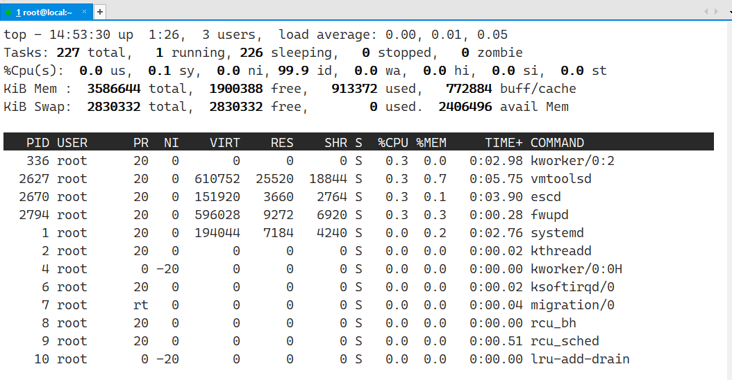Click the 2406496 avail Mem value
732x380 pixels.
click(465, 107)
